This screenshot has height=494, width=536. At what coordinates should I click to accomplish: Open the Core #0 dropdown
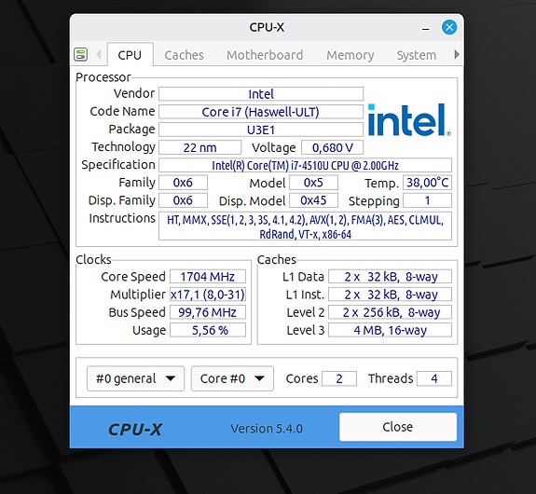tap(232, 378)
